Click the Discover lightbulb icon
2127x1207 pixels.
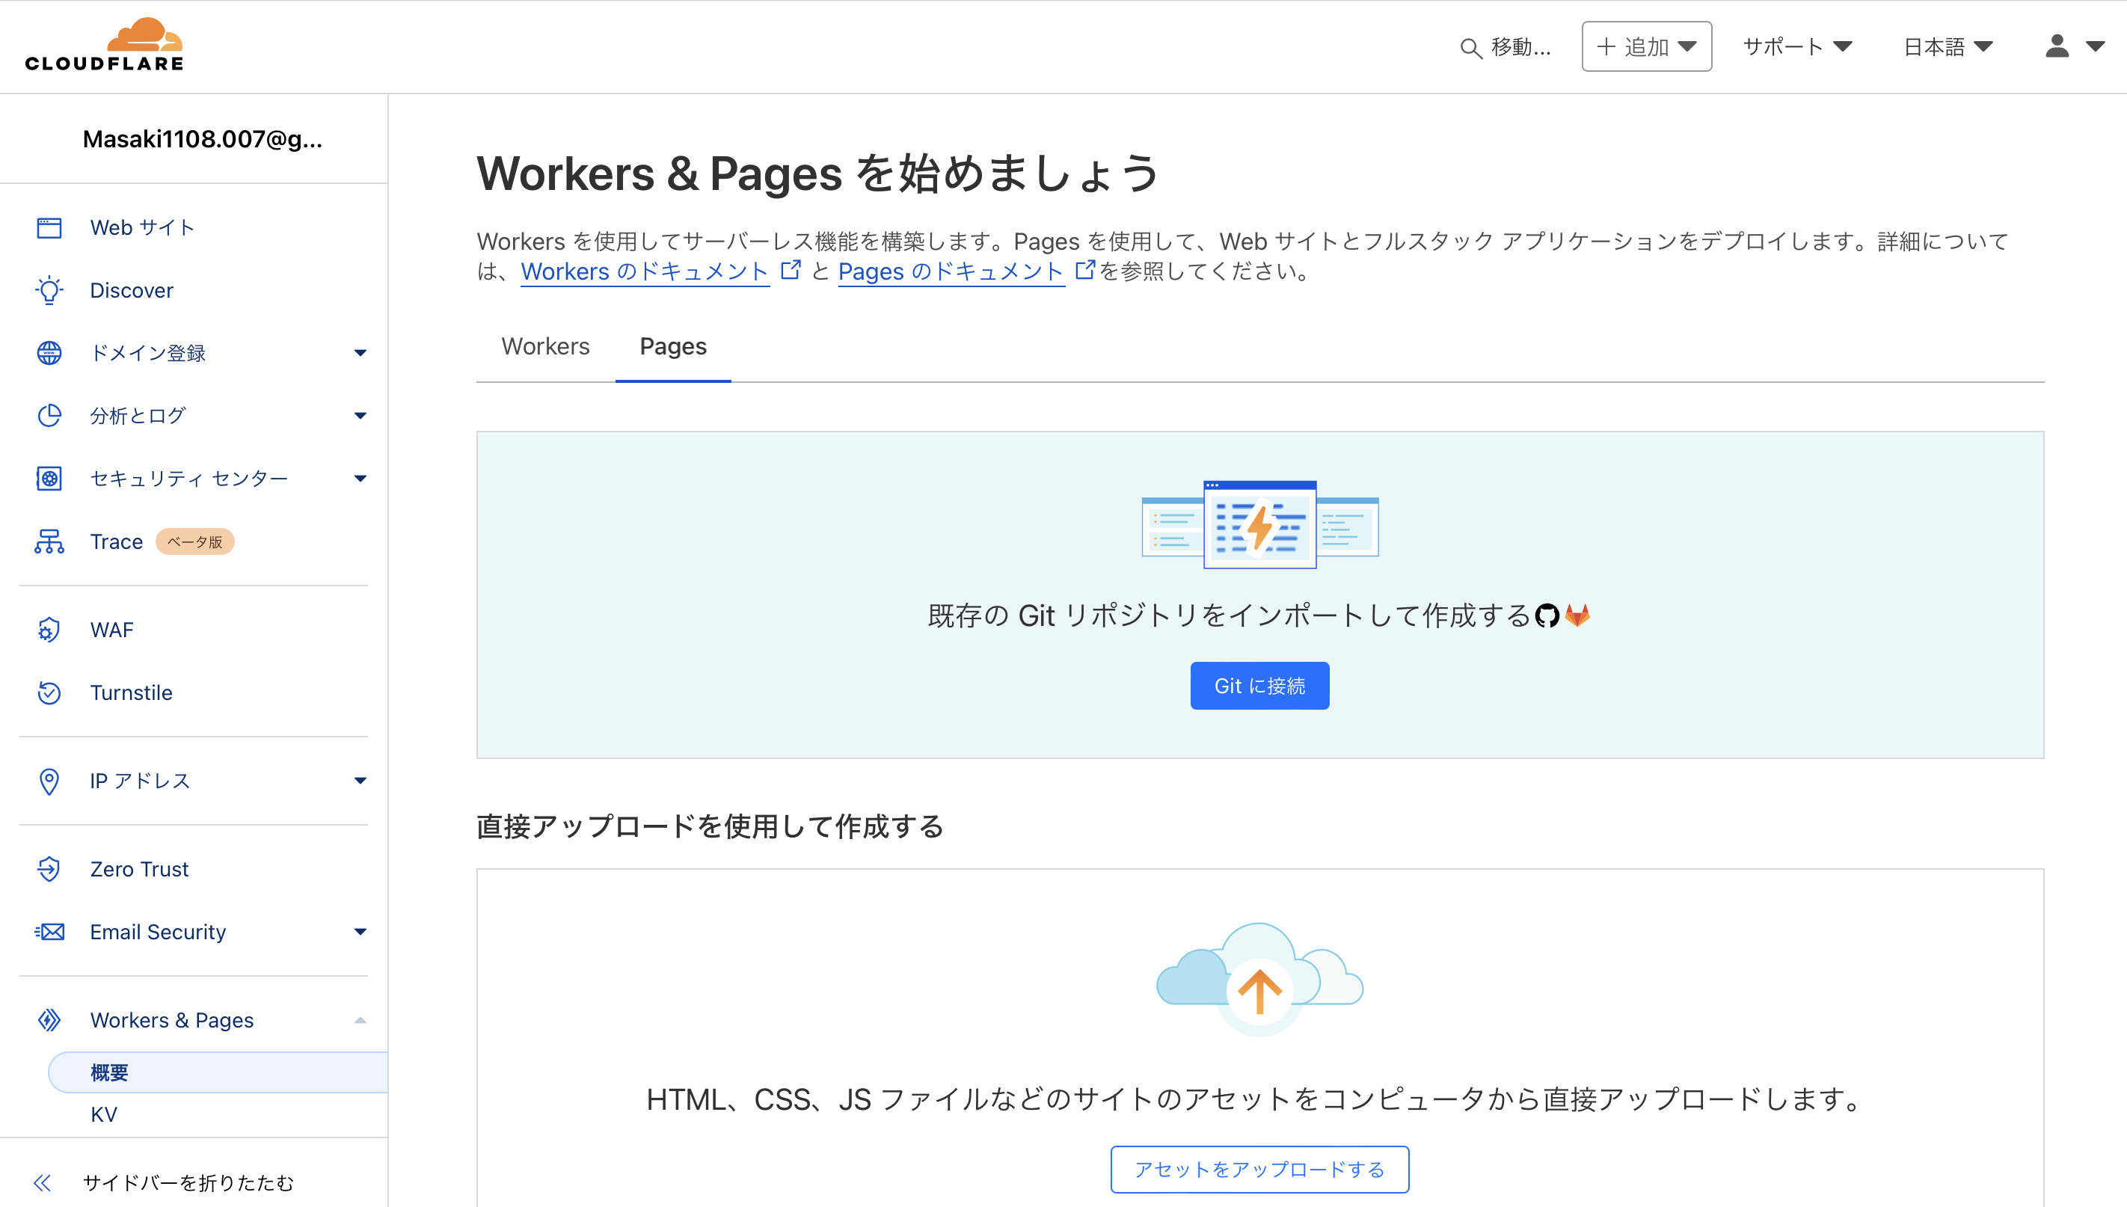click(x=49, y=291)
